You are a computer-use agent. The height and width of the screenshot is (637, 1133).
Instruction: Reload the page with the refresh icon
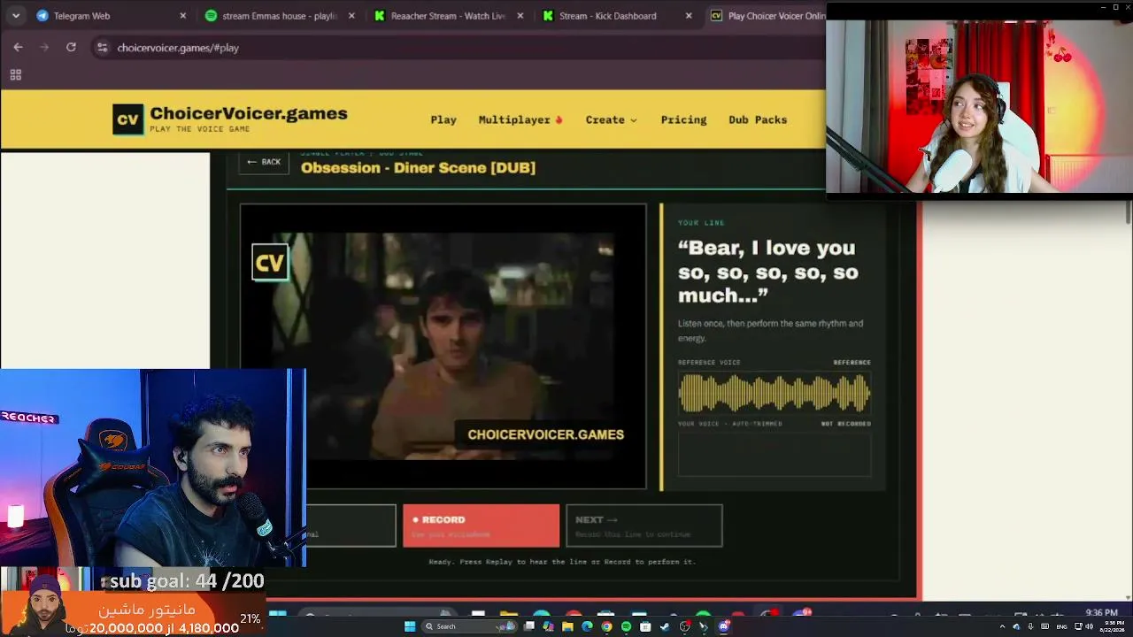(71, 47)
